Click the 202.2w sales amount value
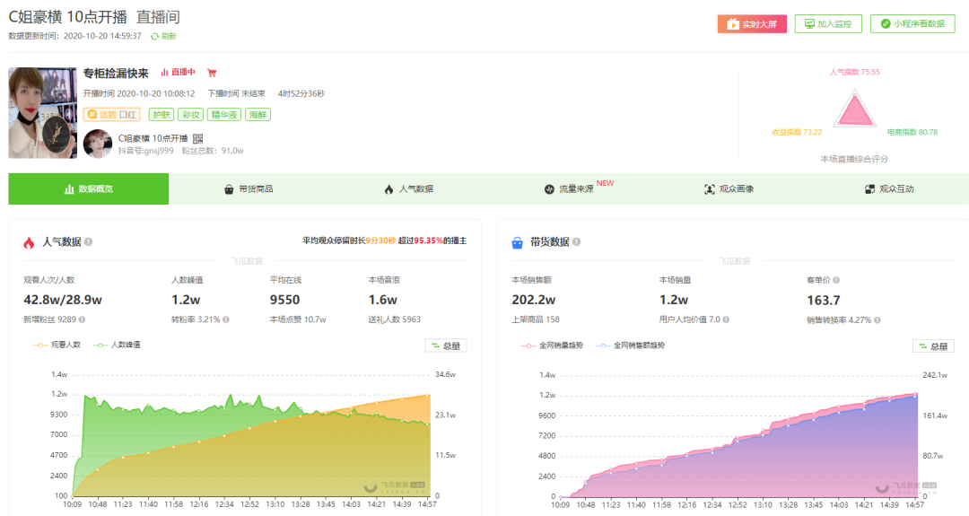This screenshot has height=516, width=969. (x=533, y=300)
